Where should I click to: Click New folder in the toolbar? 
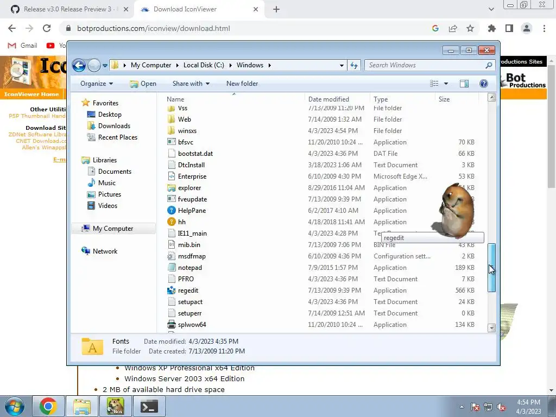click(x=242, y=84)
